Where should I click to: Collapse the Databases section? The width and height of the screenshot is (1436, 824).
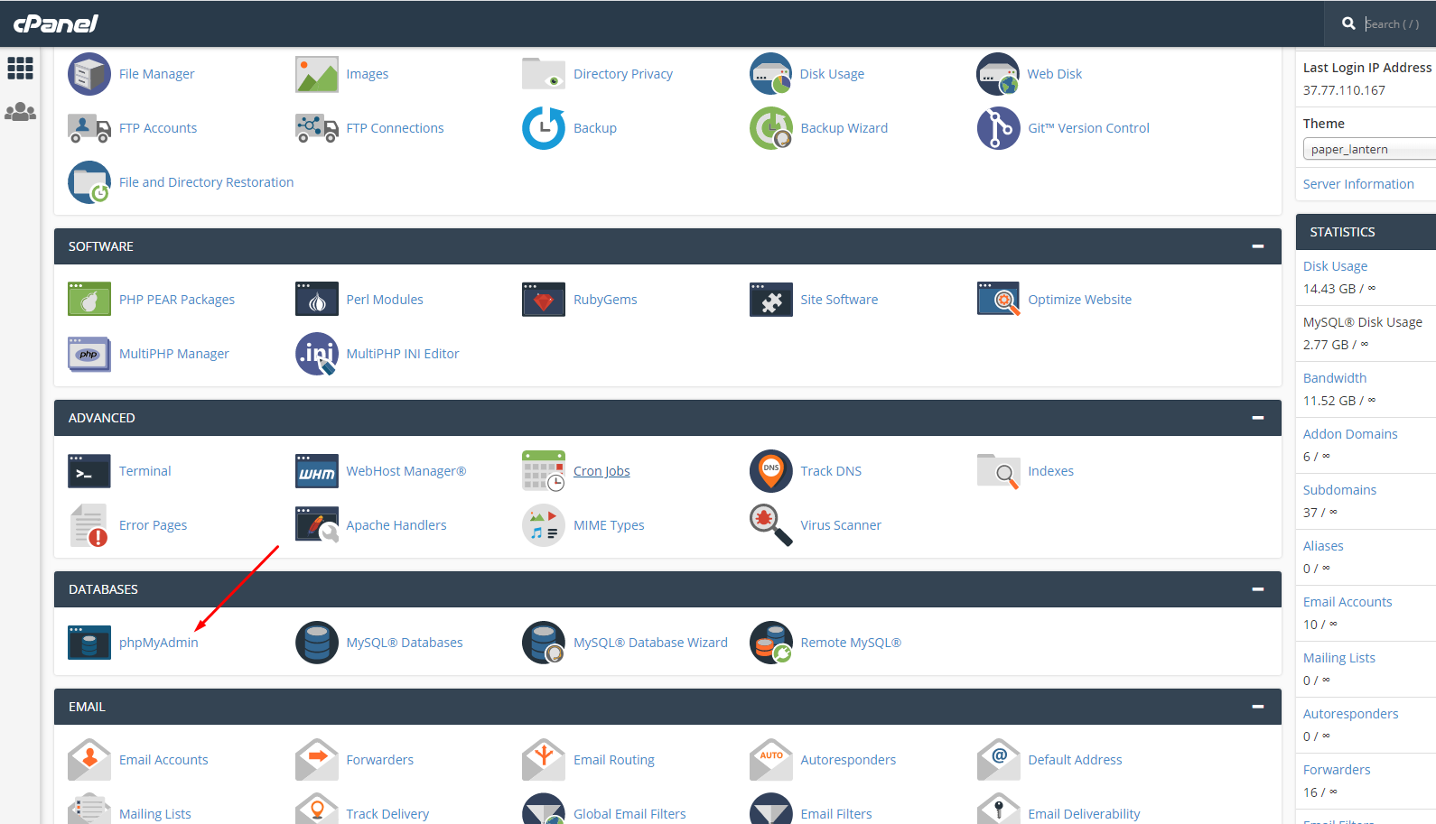click(x=1257, y=589)
